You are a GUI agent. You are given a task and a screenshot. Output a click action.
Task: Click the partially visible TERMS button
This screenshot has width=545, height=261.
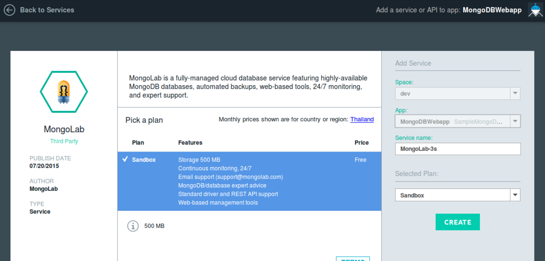[353, 259]
